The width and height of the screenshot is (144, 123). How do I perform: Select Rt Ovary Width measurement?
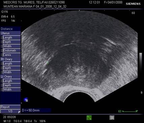point(11,72)
